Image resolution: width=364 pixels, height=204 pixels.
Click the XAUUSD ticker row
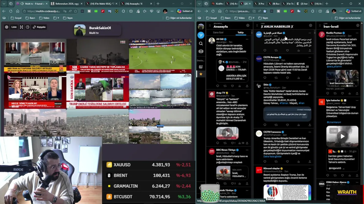click(148, 165)
